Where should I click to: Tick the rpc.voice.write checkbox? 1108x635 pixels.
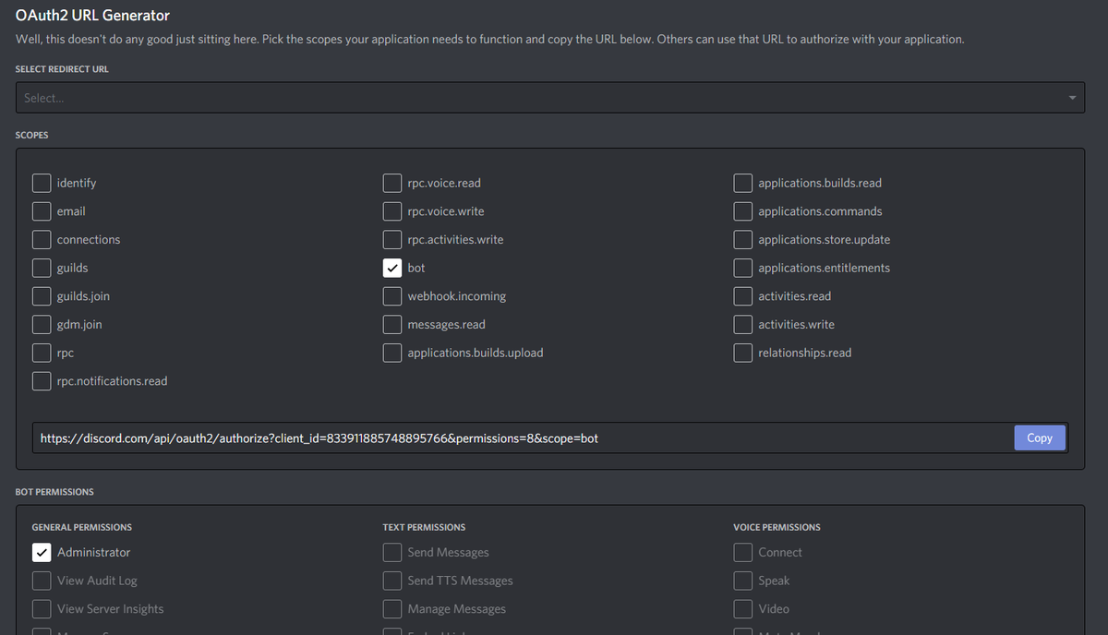tap(392, 211)
